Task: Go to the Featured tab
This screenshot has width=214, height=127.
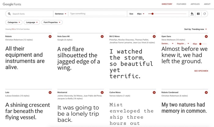Action: pyautogui.click(x=181, y=4)
